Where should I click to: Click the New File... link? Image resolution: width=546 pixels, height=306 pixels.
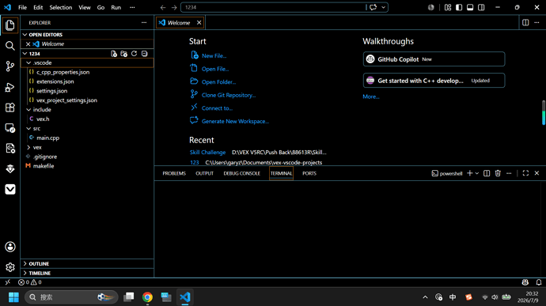click(214, 55)
